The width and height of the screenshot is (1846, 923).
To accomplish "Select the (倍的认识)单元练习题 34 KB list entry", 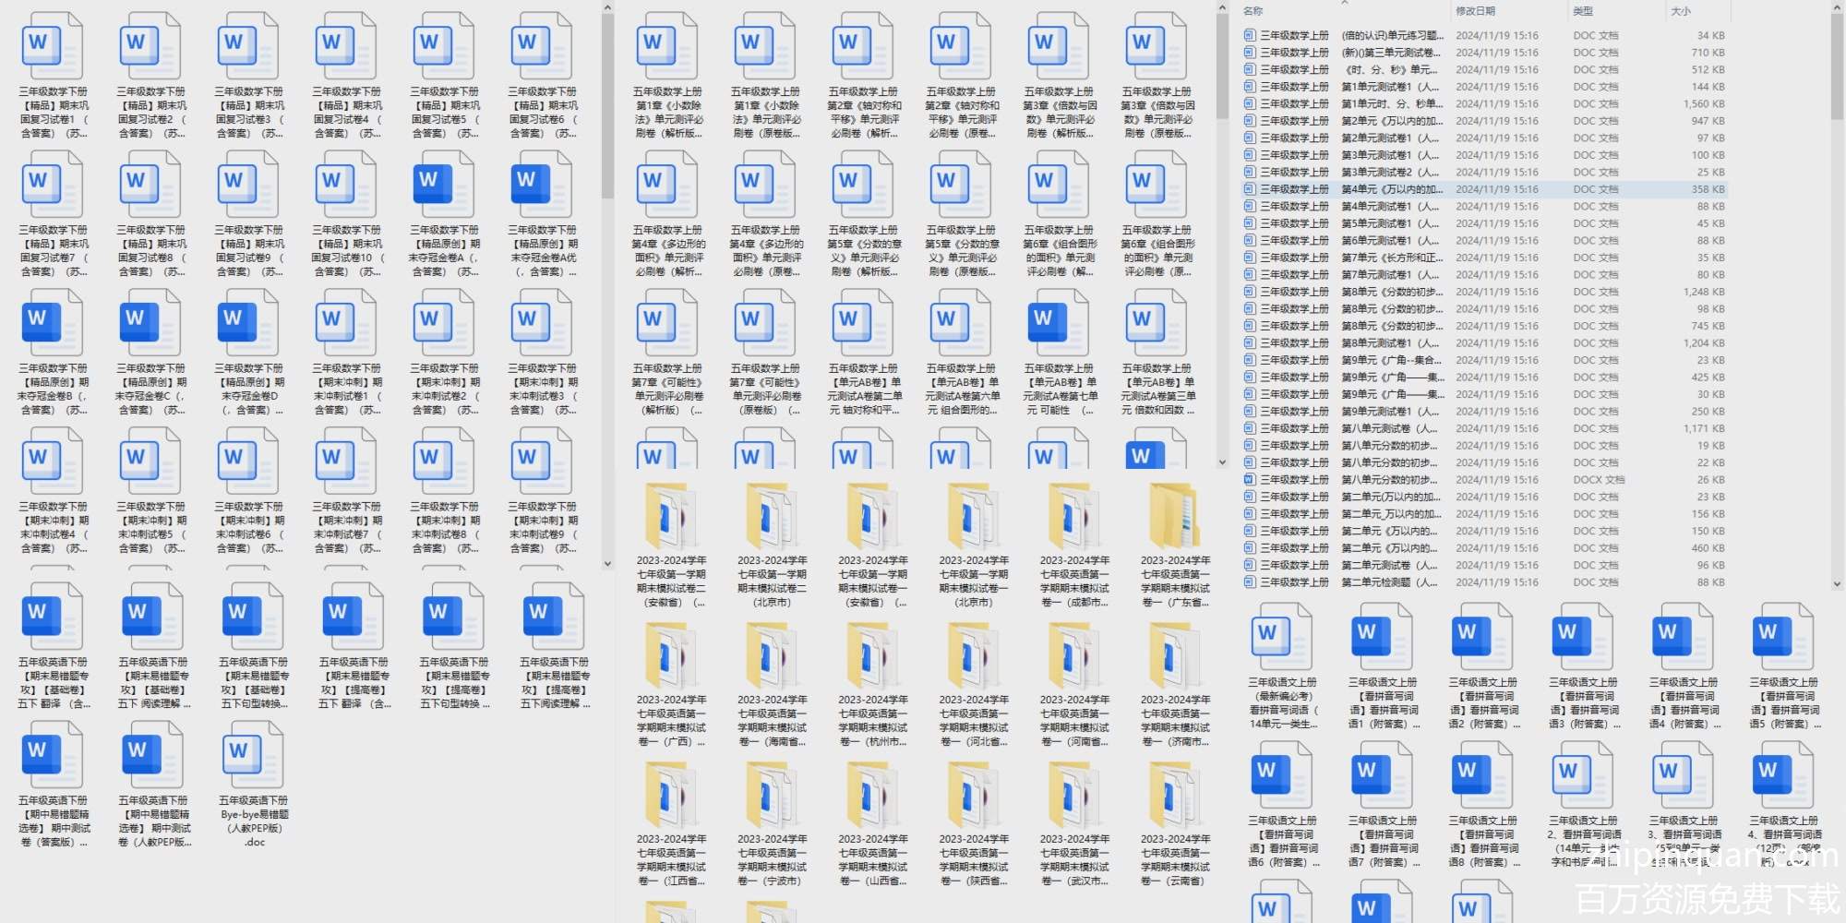I will (x=1384, y=36).
